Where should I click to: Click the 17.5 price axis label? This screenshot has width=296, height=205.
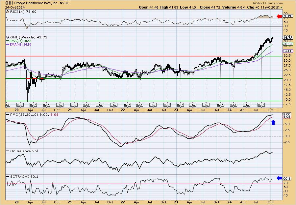[287, 85]
